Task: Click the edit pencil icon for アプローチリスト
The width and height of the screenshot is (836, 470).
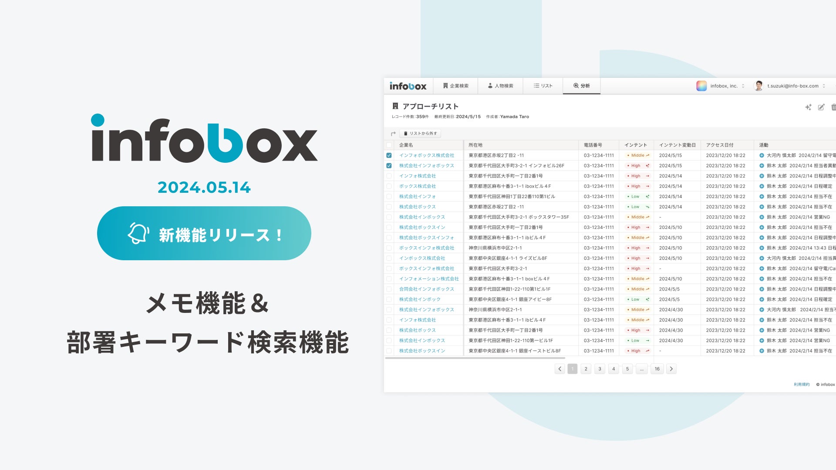Action: 821,107
